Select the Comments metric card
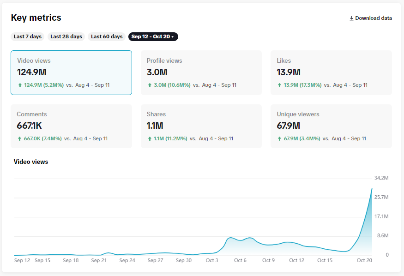The image size is (404, 276). click(71, 126)
